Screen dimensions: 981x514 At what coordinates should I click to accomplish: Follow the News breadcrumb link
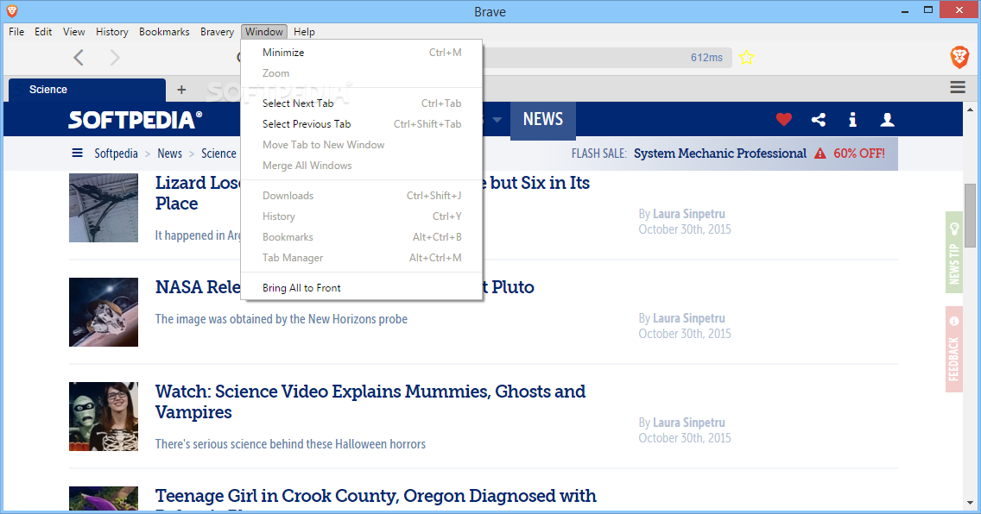[x=169, y=154]
